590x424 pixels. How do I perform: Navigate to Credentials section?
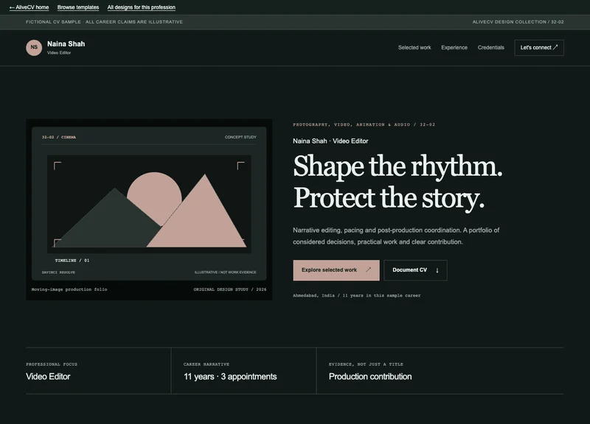pos(490,48)
